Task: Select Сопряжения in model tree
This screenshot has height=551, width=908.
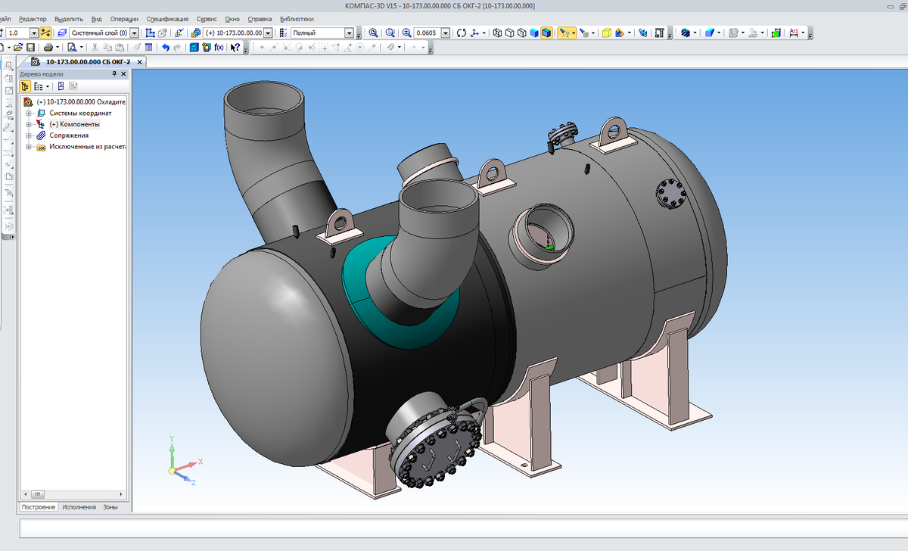Action: coord(69,135)
